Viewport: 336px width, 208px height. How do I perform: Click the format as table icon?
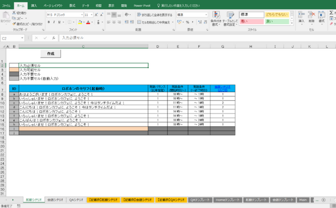point(230,19)
